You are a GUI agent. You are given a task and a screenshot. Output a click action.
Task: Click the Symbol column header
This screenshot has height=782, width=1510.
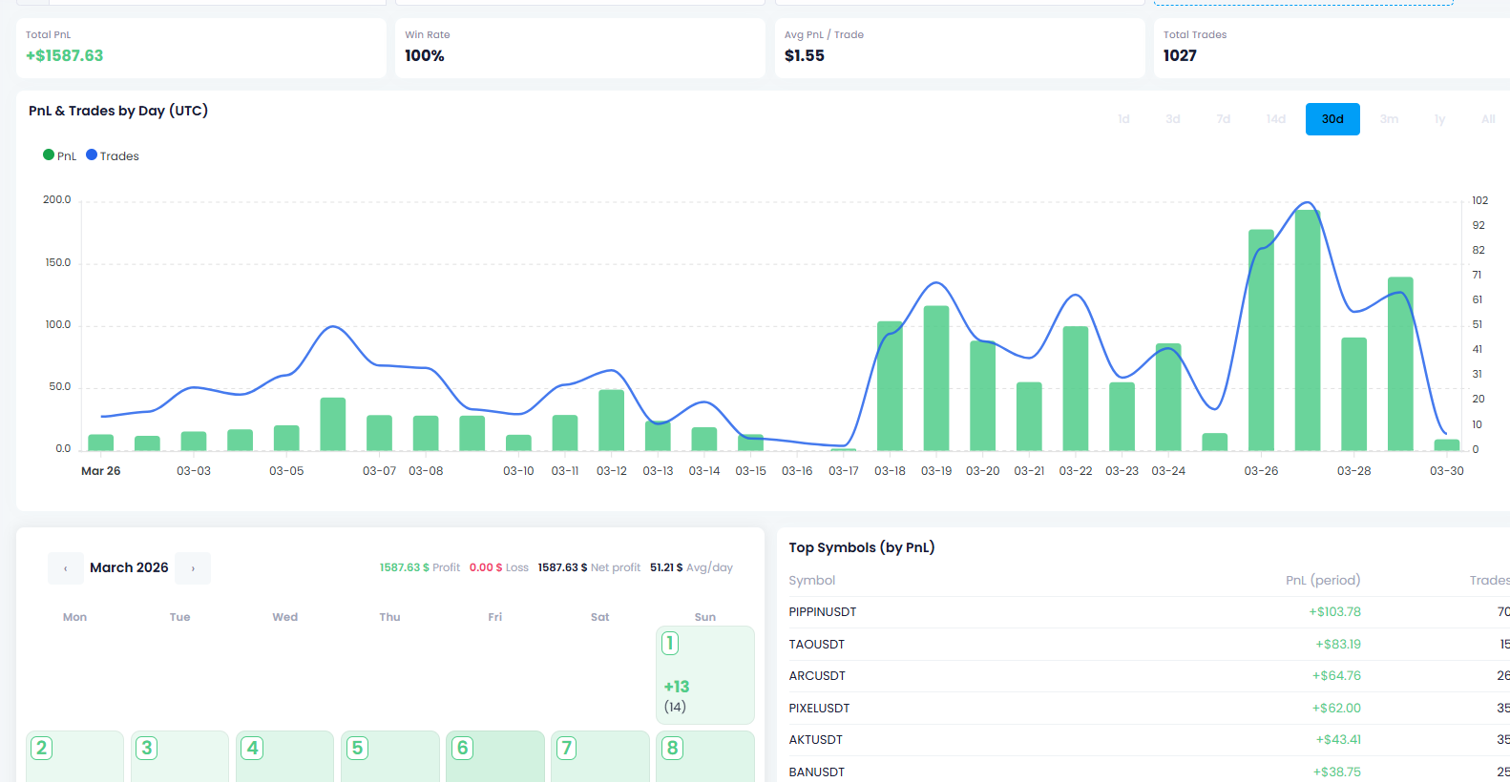812,580
